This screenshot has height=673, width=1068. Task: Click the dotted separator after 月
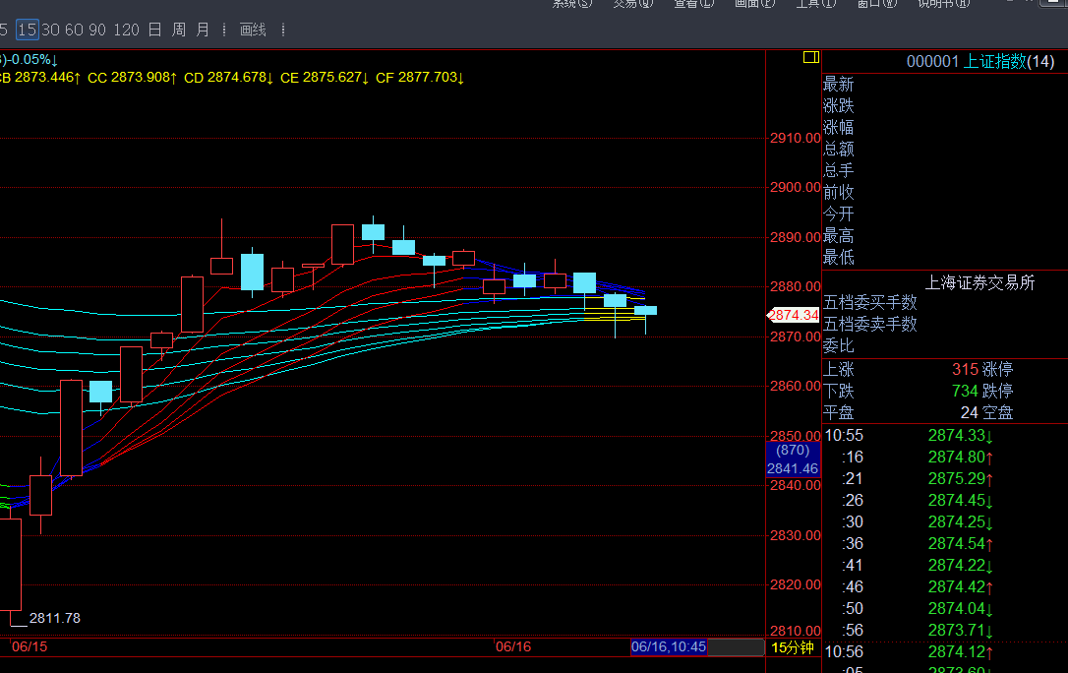point(224,30)
